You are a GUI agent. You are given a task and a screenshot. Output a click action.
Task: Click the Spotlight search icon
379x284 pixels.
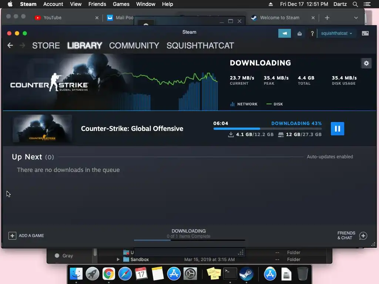(x=355, y=4)
